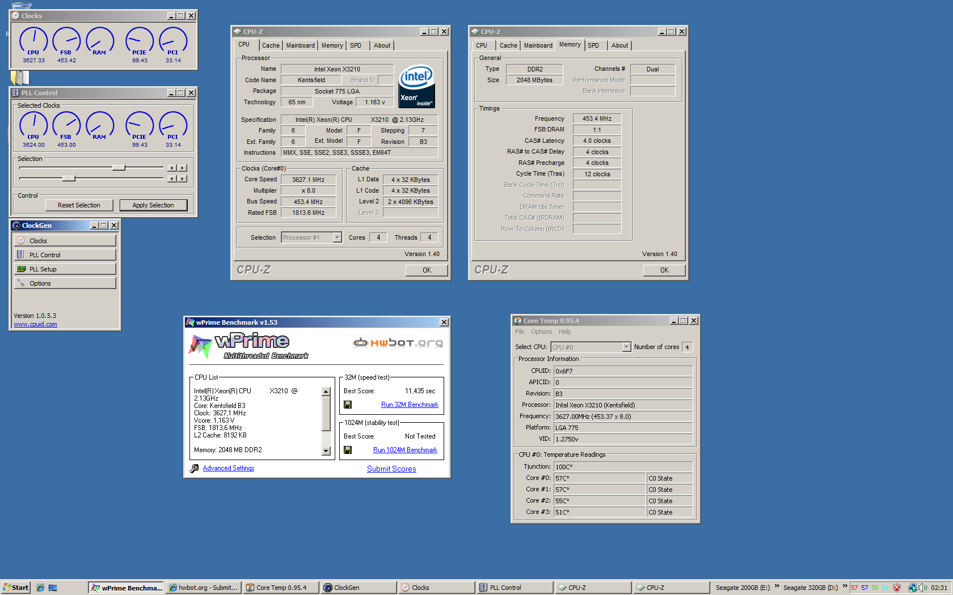
Task: Expand Seagate 200GB (E:) toolbar chevron
Action: click(777, 586)
